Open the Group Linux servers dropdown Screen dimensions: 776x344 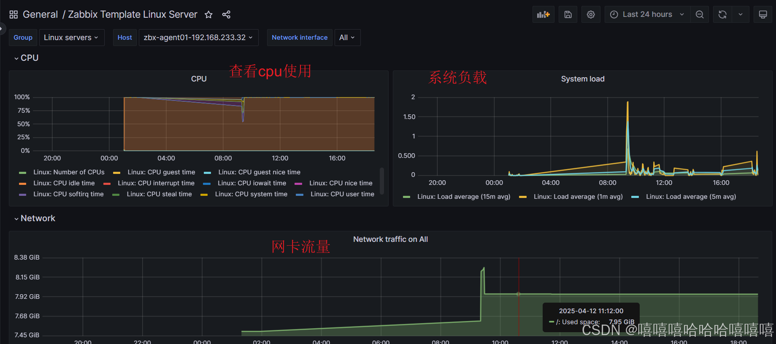71,38
